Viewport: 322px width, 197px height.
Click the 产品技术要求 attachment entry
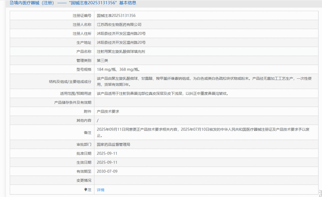(x=108, y=111)
